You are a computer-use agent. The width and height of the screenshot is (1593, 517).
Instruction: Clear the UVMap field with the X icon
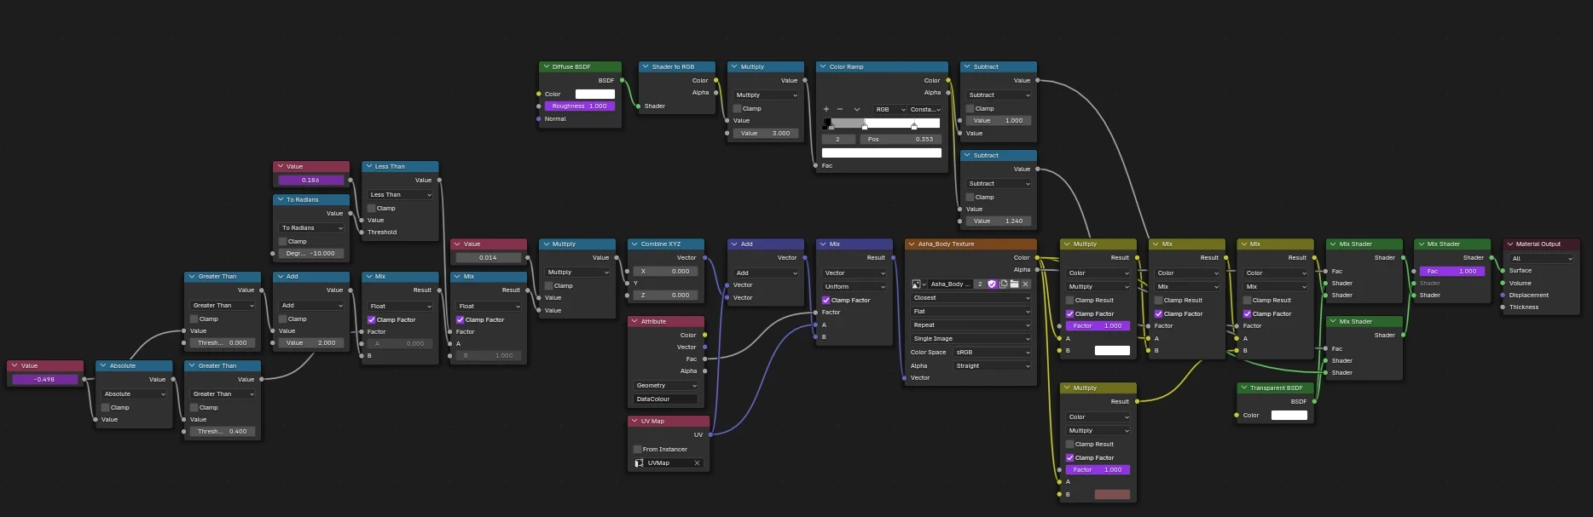coord(697,463)
